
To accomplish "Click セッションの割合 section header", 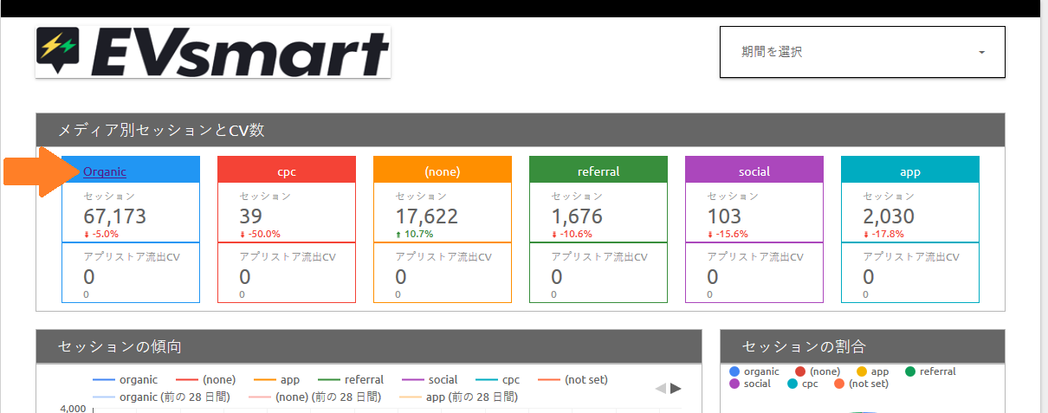I will [x=863, y=346].
